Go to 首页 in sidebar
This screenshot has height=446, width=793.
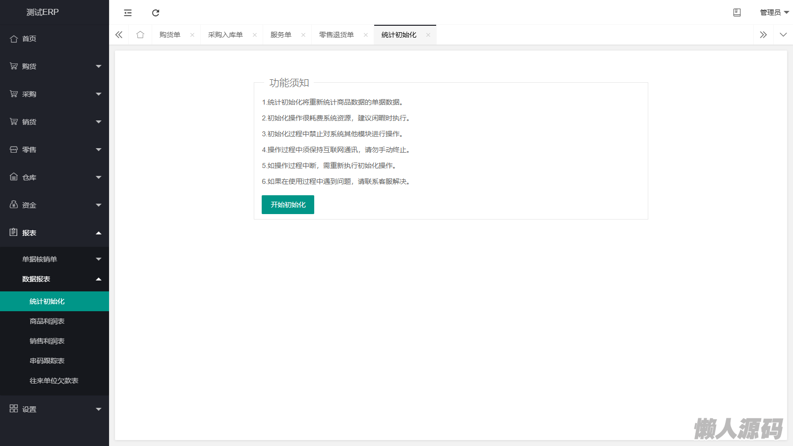(29, 39)
